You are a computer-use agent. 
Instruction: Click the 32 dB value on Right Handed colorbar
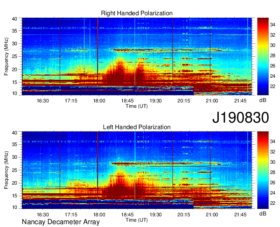[273, 35]
